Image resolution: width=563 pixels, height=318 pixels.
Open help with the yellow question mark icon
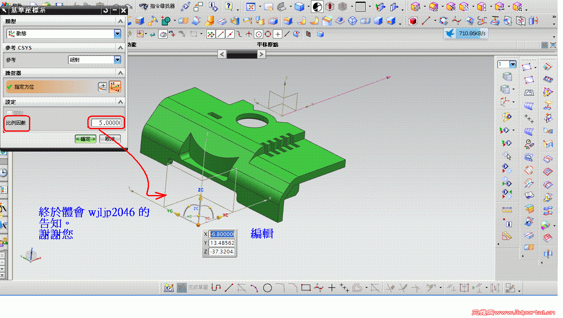229,6
